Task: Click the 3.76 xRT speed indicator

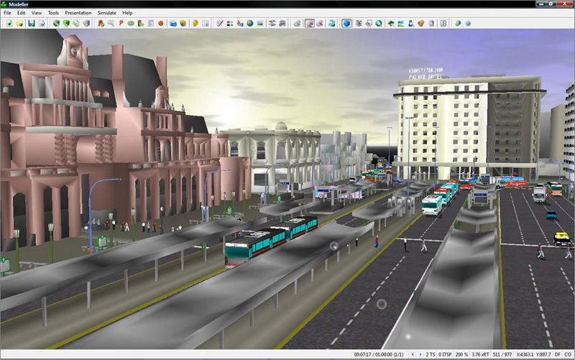Action: point(482,355)
